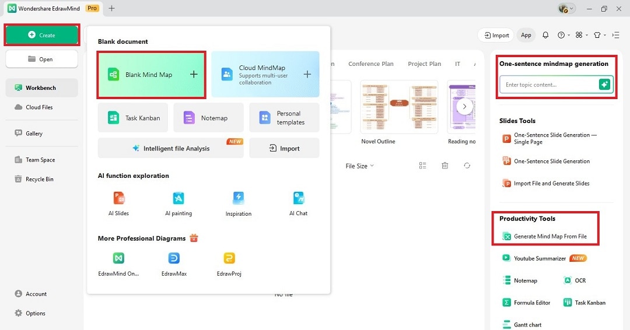
Task: Launch EdrawMind Online
Action: point(118,264)
